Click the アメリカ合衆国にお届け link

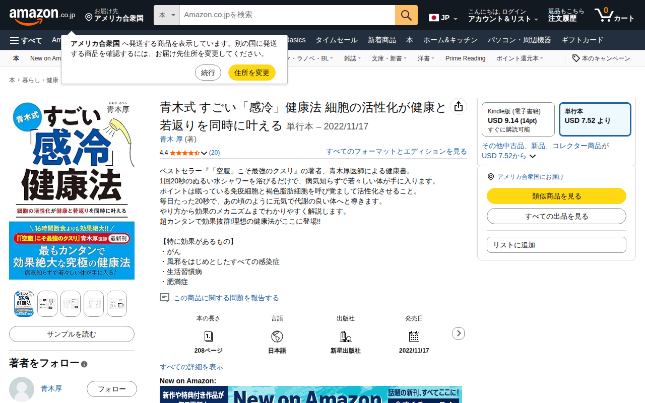[530, 177]
